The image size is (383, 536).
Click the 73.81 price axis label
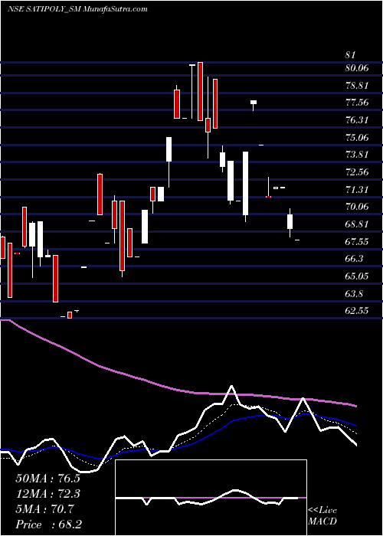[x=357, y=155]
